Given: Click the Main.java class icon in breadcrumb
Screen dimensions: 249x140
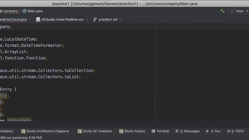Looking at the screenshot, I should click(24, 11).
